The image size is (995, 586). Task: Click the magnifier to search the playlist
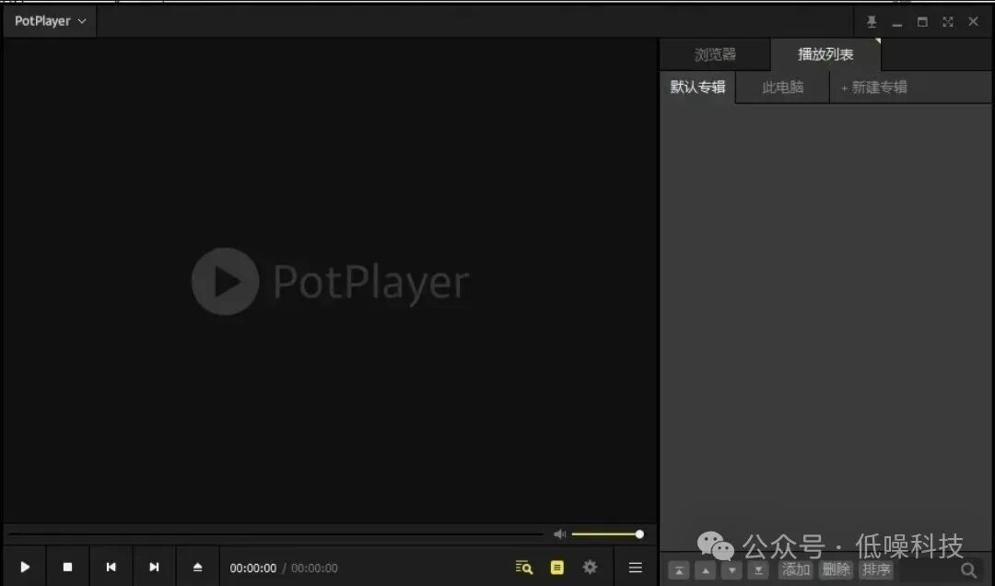(x=969, y=570)
